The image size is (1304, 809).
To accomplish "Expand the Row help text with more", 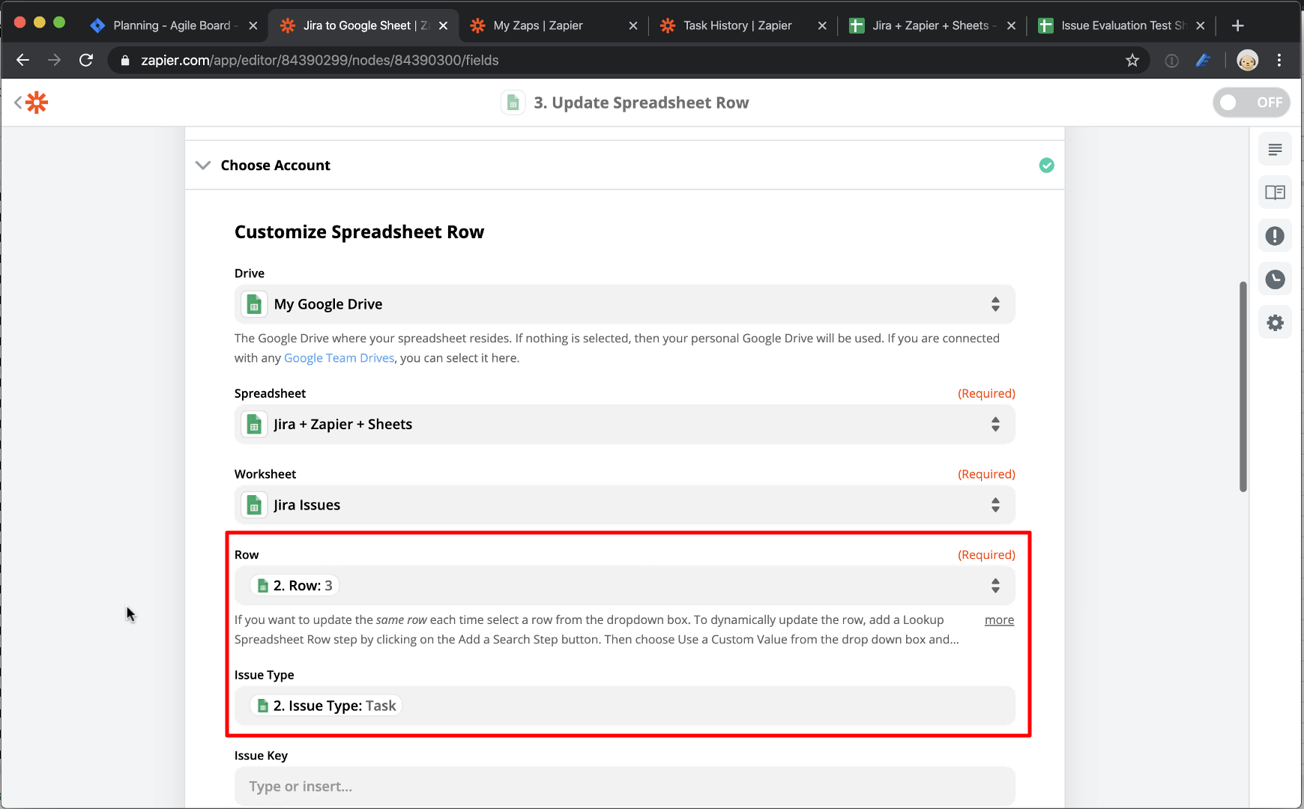I will [x=999, y=620].
